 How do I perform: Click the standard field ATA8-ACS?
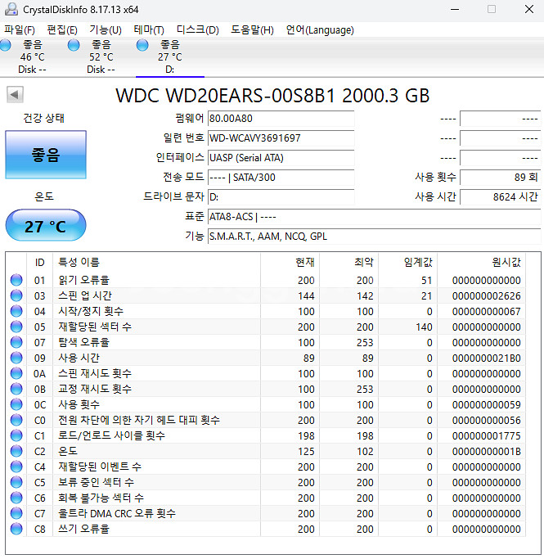[374, 217]
